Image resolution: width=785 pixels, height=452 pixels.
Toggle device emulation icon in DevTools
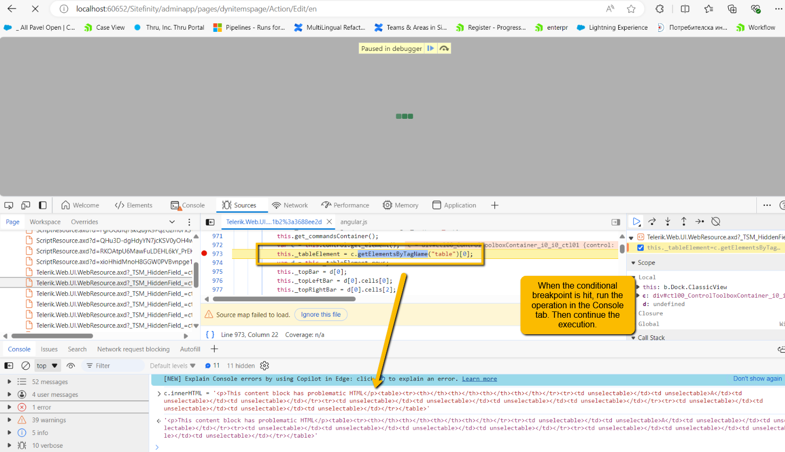[25, 205]
